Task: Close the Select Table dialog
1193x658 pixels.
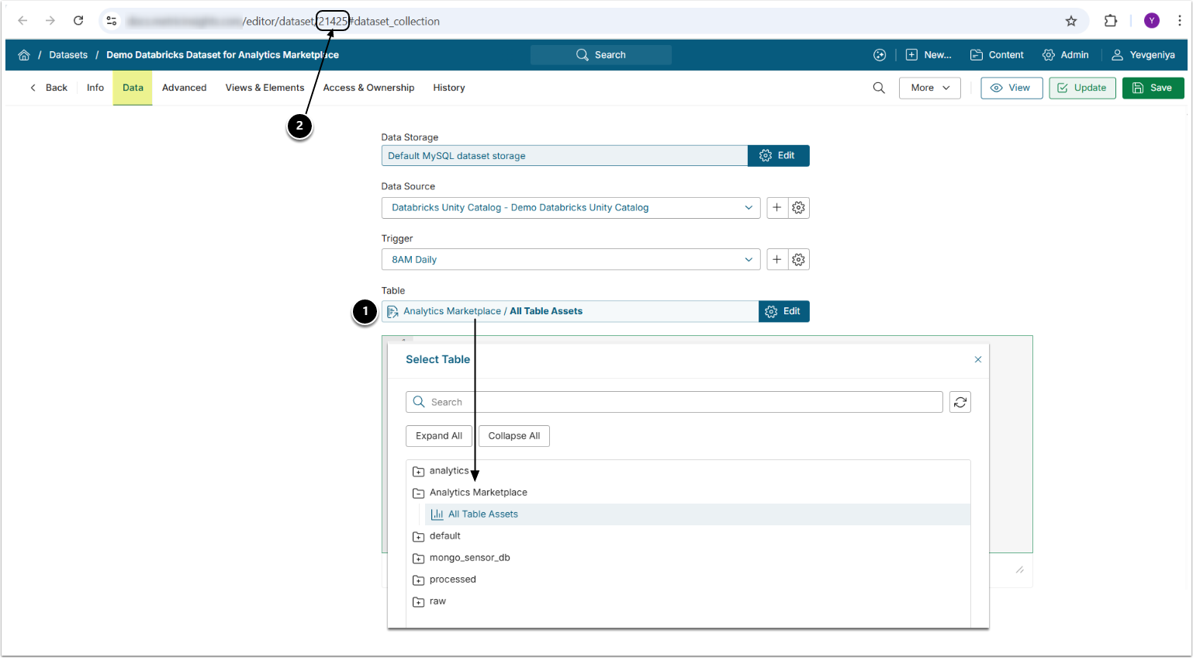Action: (978, 359)
